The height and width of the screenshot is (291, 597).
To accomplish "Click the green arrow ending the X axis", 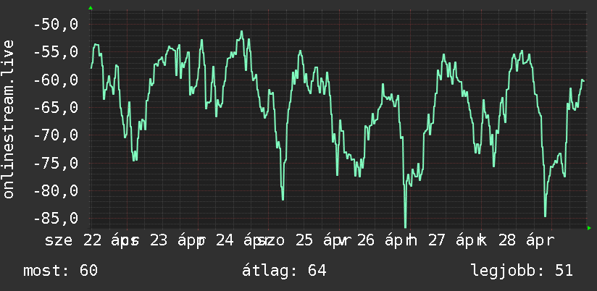I will coord(589,228).
